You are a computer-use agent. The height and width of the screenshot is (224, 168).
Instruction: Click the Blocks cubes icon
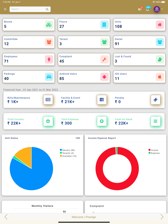tap(49, 25)
